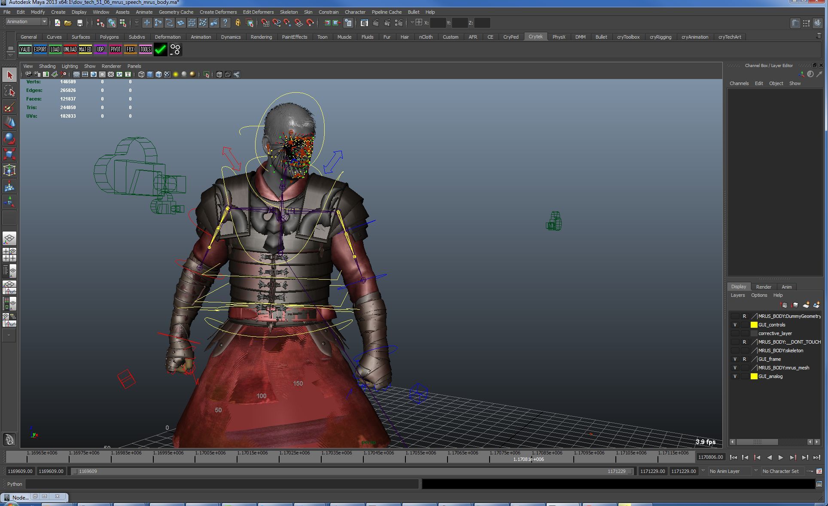Viewport: 828px width, 506px height.
Task: Click the EXPORT button on the Crytek shelf
Action: [40, 50]
